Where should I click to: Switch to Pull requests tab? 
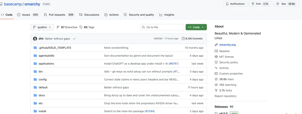click(x=59, y=15)
